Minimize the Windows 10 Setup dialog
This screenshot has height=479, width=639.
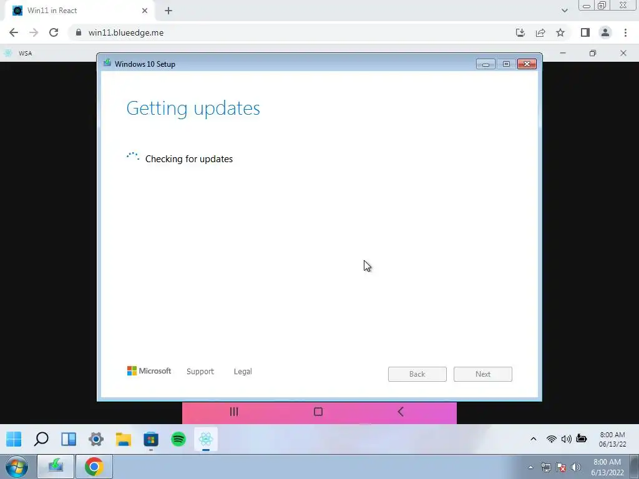(485, 64)
